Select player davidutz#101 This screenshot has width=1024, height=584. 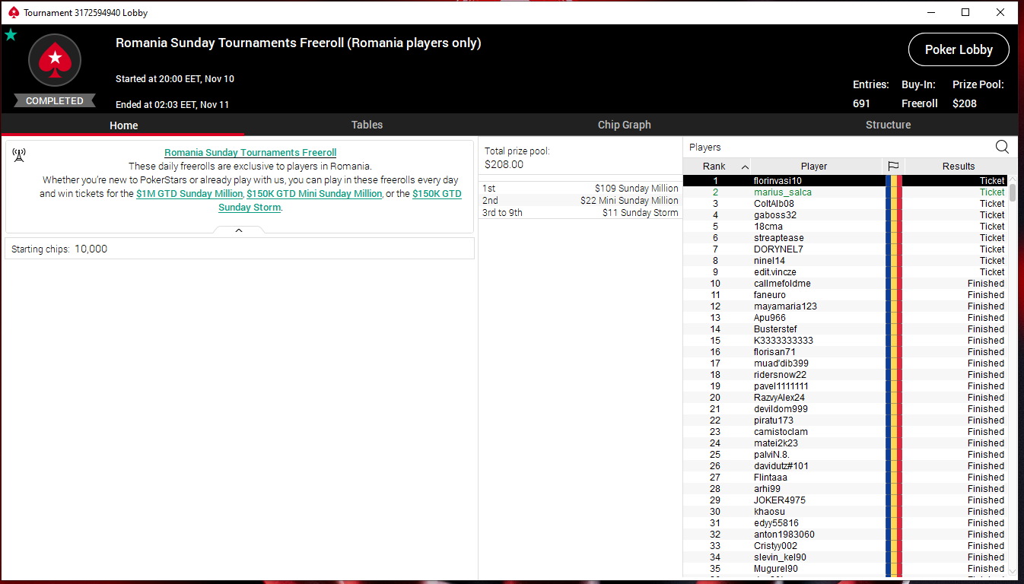(x=845, y=466)
